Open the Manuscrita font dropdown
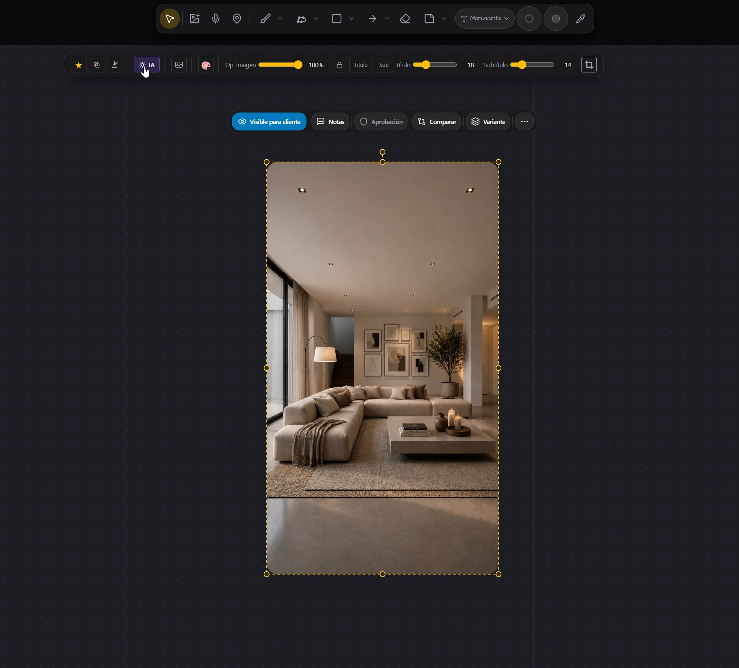Viewport: 739px width, 668px height. [x=485, y=19]
